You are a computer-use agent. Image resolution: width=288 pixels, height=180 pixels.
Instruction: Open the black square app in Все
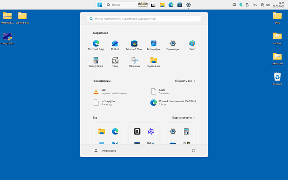click(x=137, y=132)
